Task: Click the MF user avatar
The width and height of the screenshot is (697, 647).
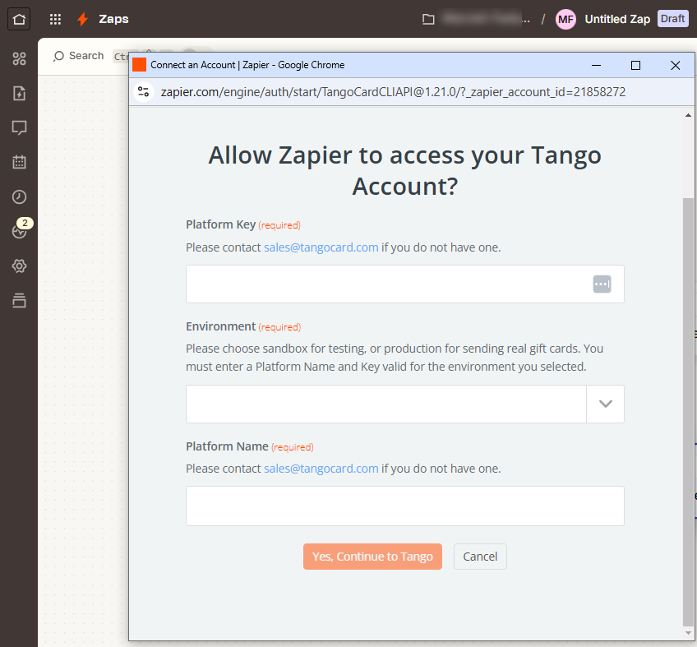Action: 565,19
